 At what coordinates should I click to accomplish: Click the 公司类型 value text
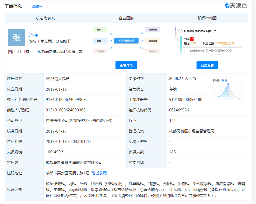pyautogui.click(x=79, y=121)
